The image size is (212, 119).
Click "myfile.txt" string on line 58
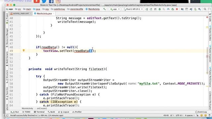(x=148, y=84)
